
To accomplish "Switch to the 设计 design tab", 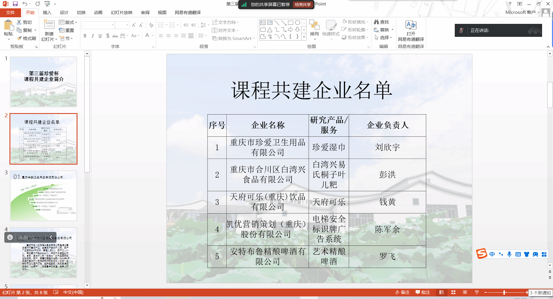I will click(64, 12).
